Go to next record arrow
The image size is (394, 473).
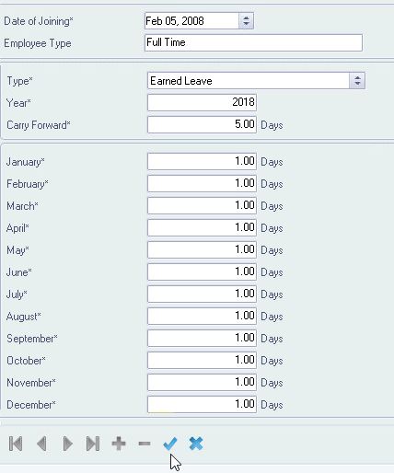coord(67,444)
